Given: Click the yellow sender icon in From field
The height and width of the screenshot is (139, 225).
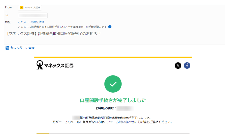Looking at the screenshot, I should click(x=22, y=8).
